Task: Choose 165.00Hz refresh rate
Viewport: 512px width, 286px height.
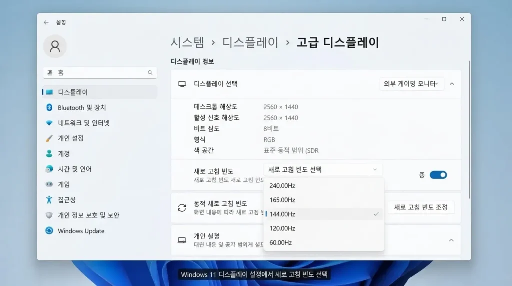Action: point(323,200)
